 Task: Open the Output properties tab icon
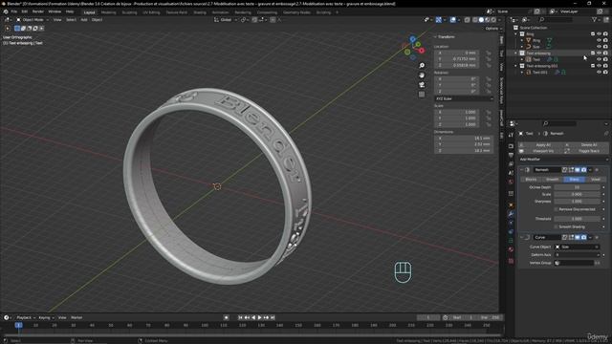(x=511, y=155)
